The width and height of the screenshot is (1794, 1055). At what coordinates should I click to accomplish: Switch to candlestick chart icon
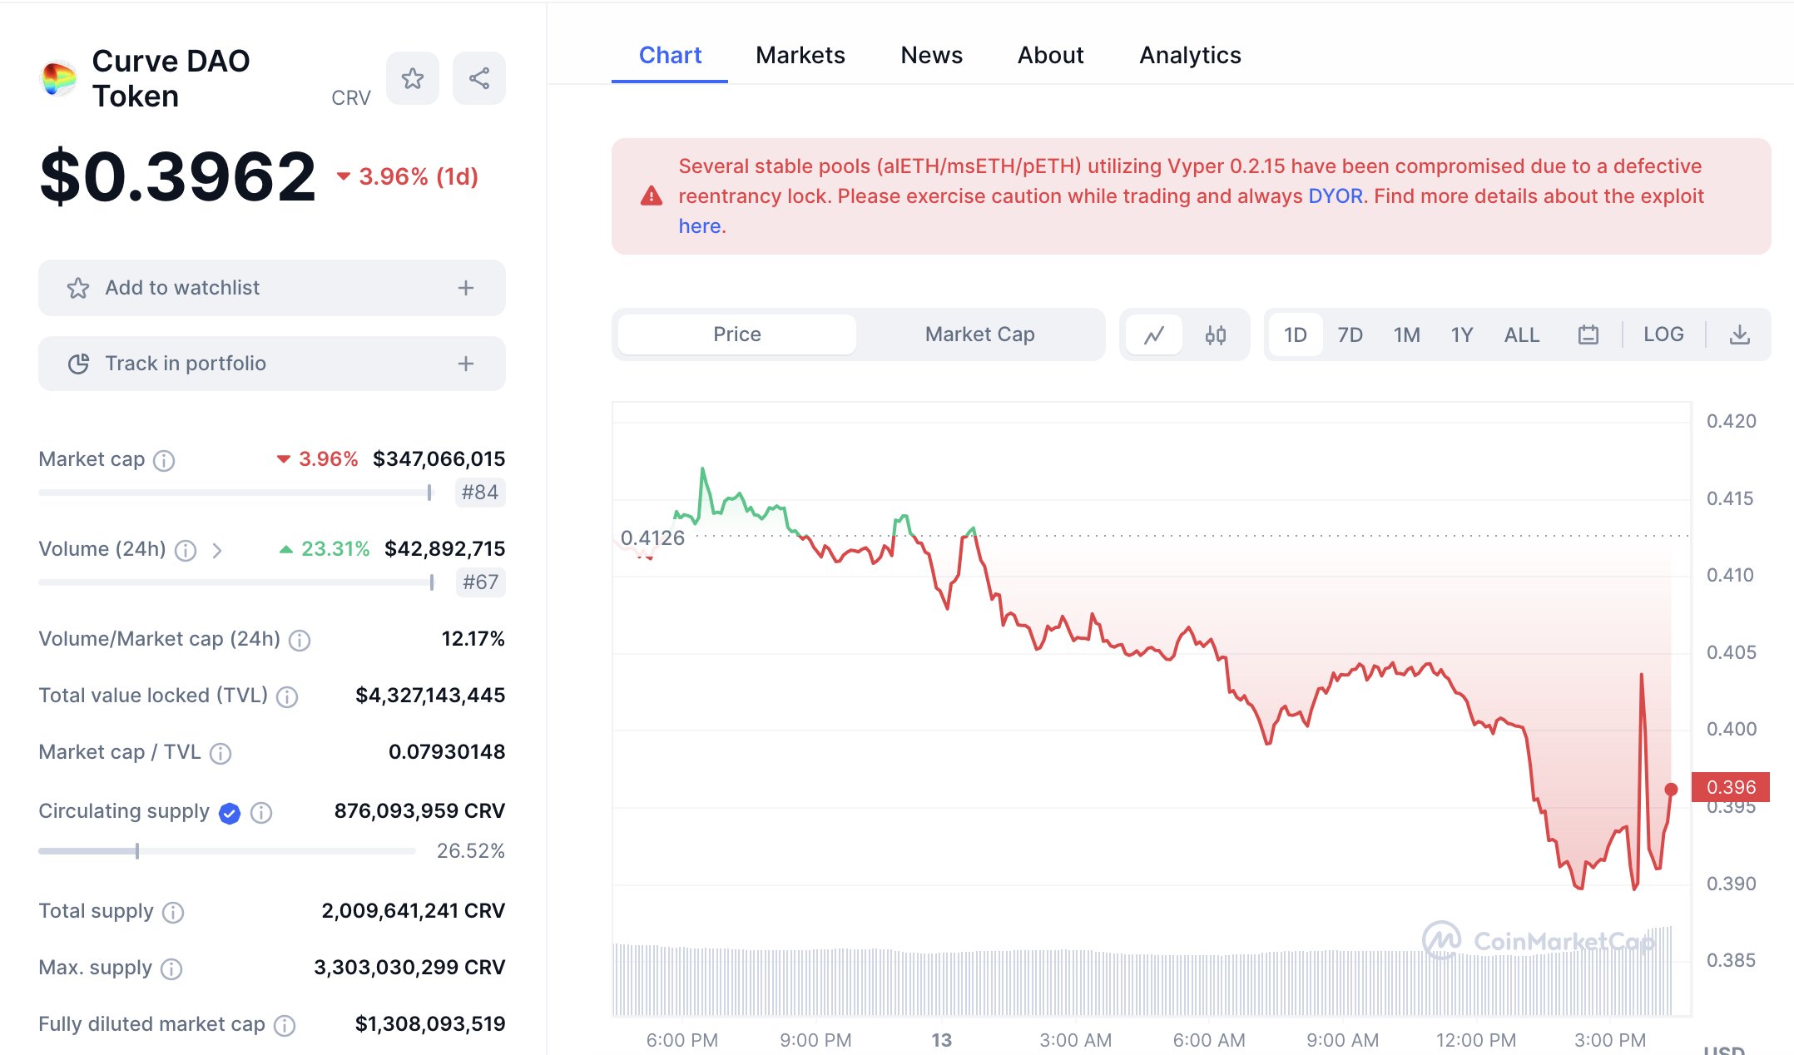[1215, 334]
